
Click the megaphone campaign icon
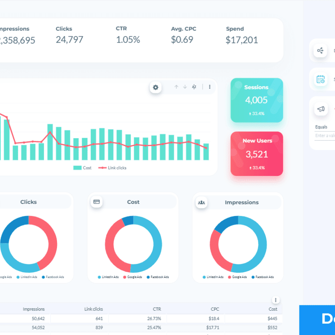point(321,109)
